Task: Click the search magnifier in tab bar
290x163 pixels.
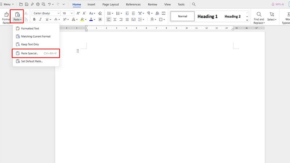Action: (194, 4)
